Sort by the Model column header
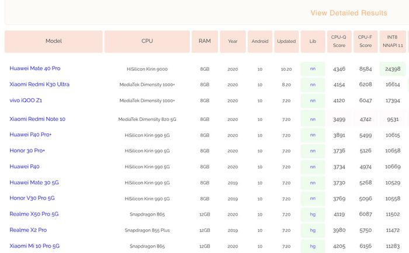The height and width of the screenshot is (253, 409). 54,41
